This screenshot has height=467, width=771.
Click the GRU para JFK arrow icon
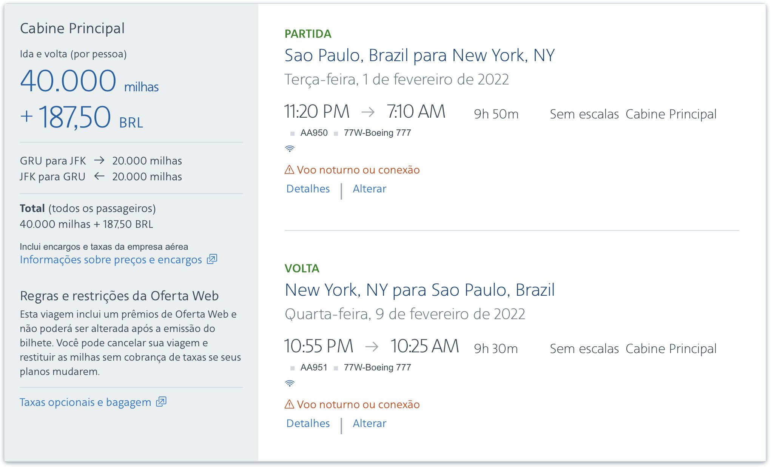[99, 160]
